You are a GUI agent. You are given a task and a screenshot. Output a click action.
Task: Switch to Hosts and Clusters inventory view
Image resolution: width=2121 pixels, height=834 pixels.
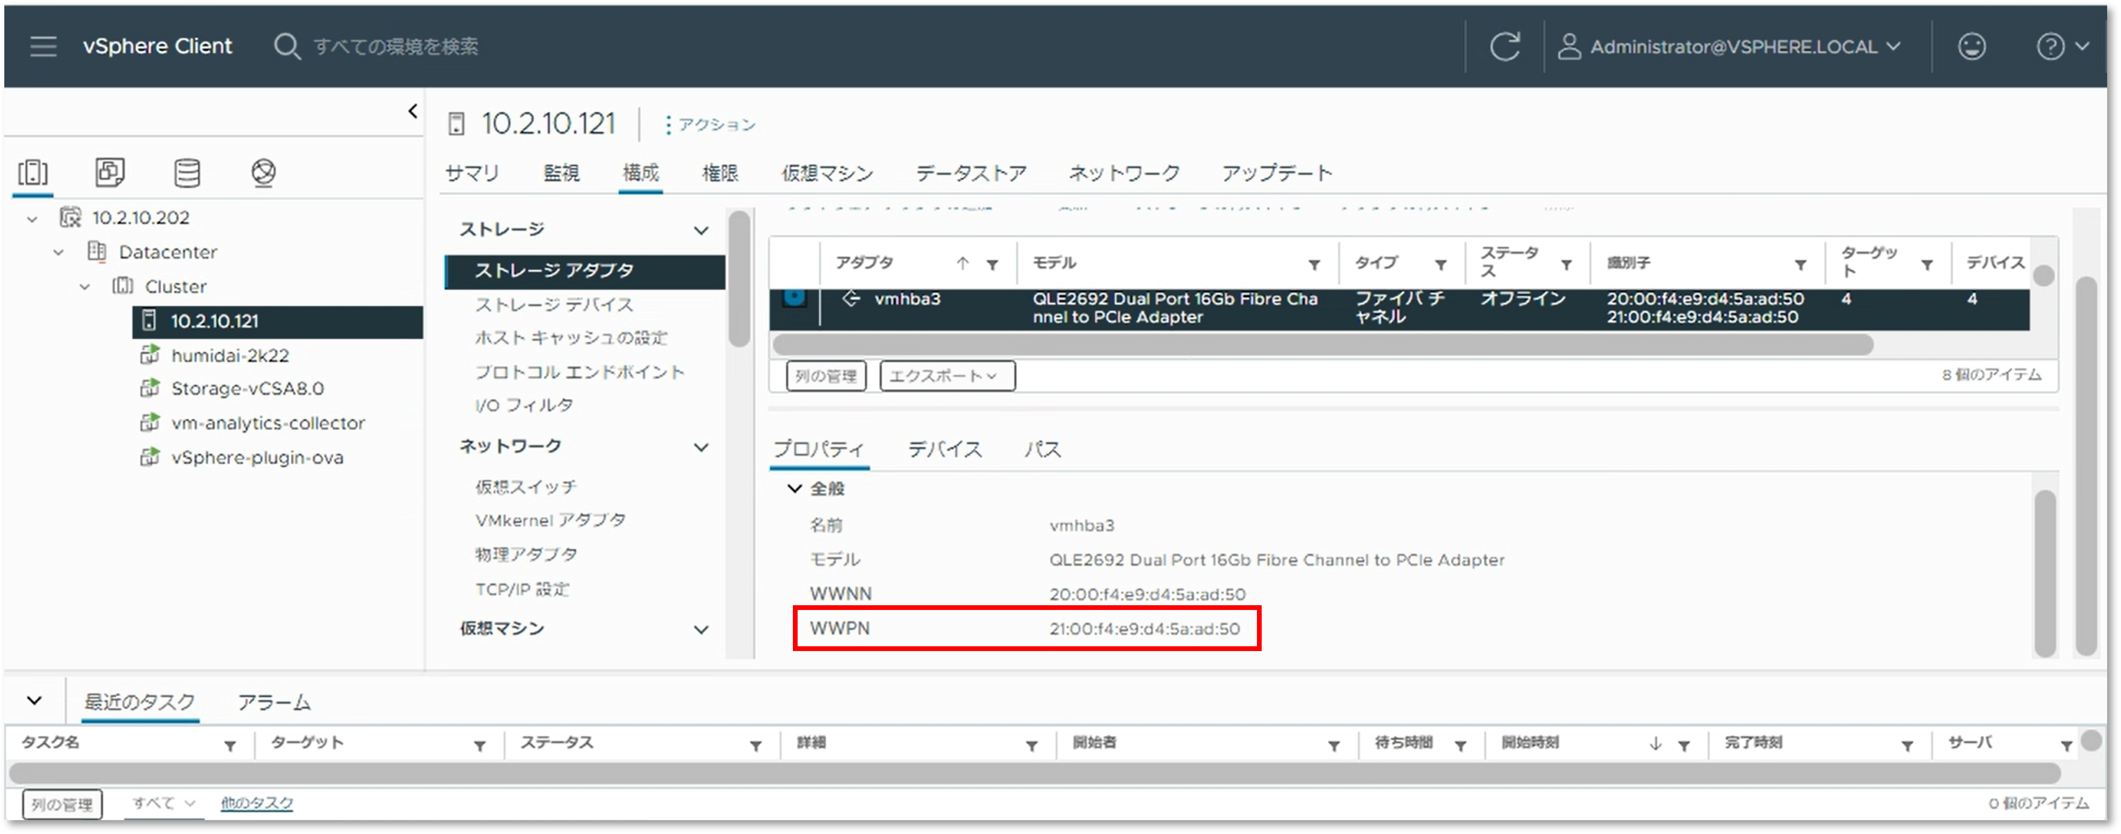(x=33, y=172)
